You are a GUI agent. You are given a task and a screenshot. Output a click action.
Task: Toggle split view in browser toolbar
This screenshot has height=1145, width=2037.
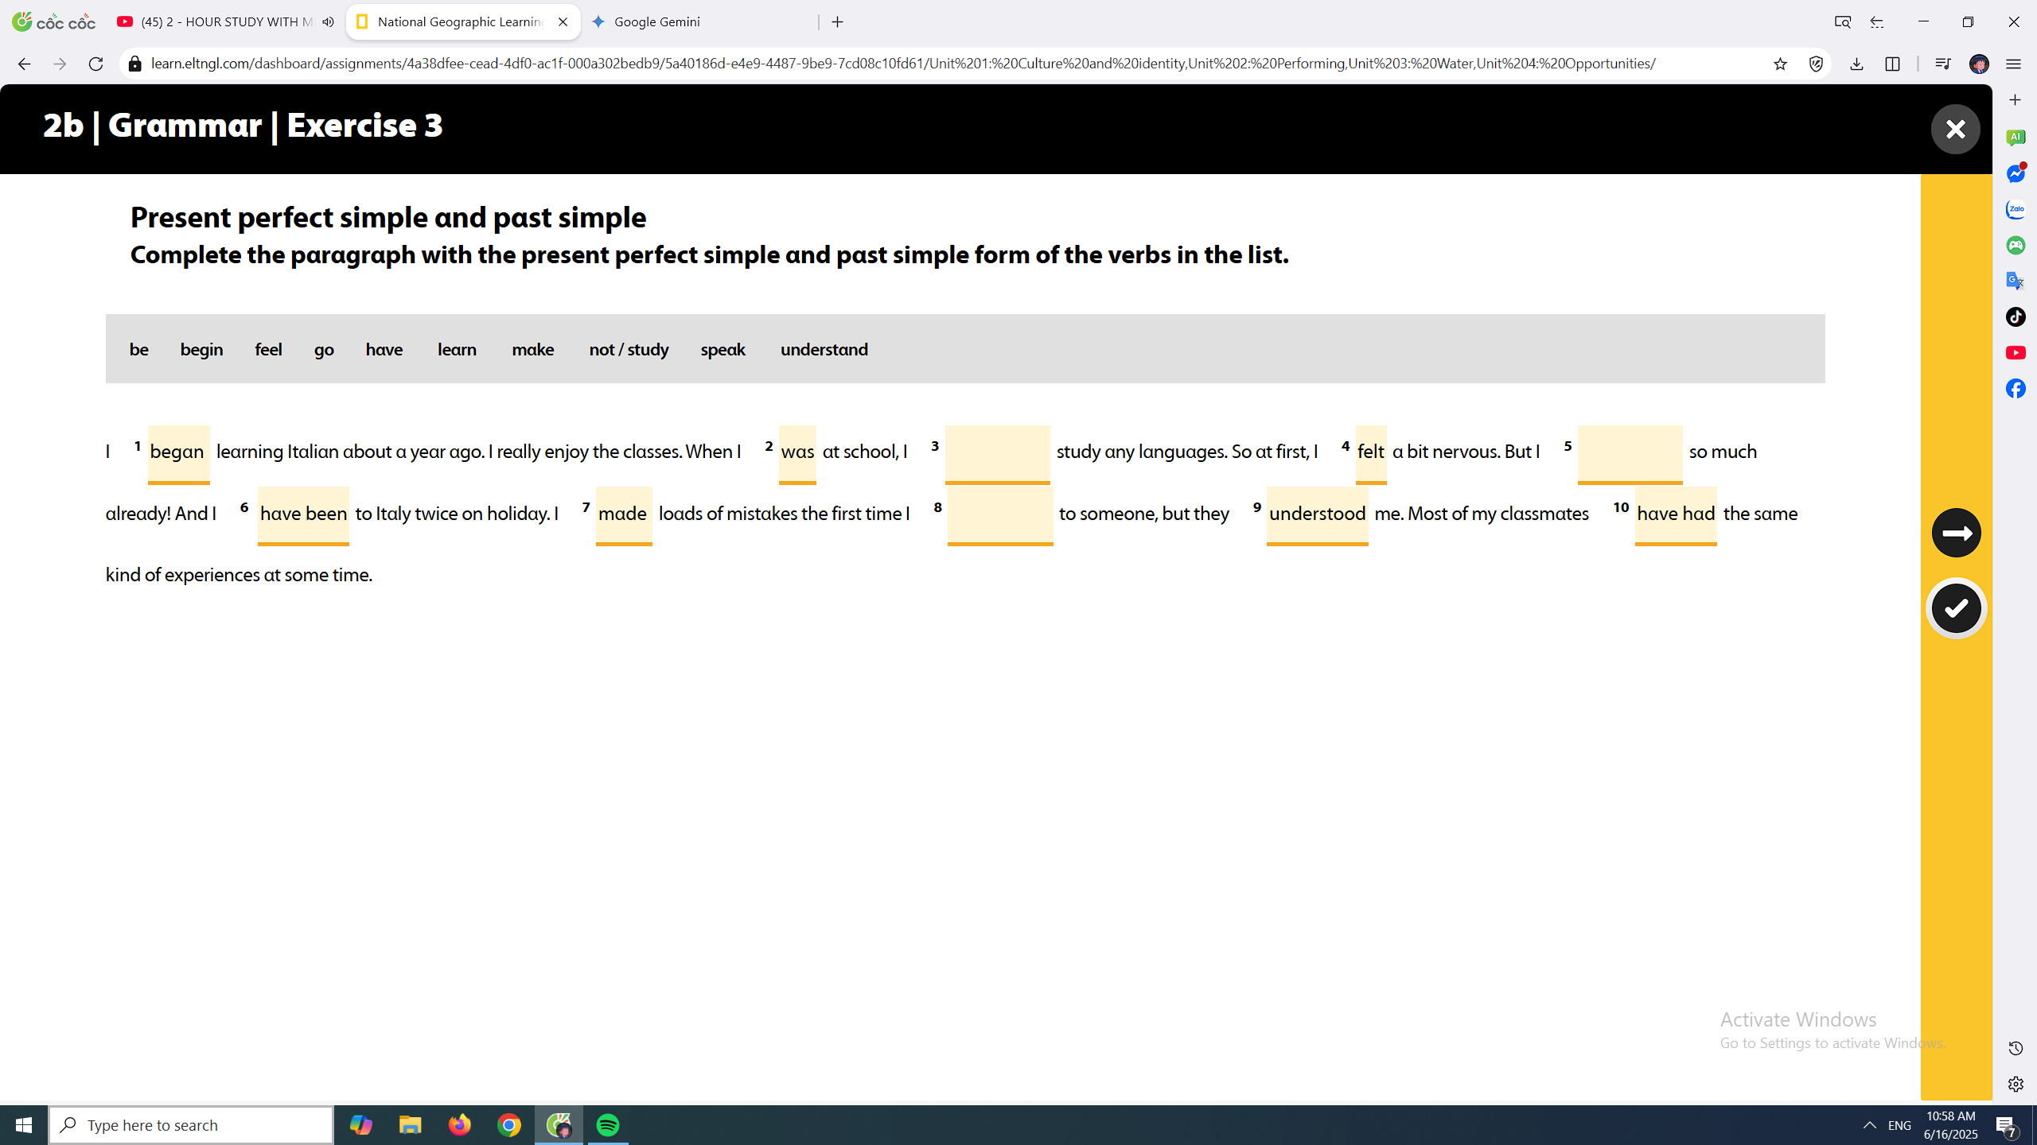(x=1892, y=64)
